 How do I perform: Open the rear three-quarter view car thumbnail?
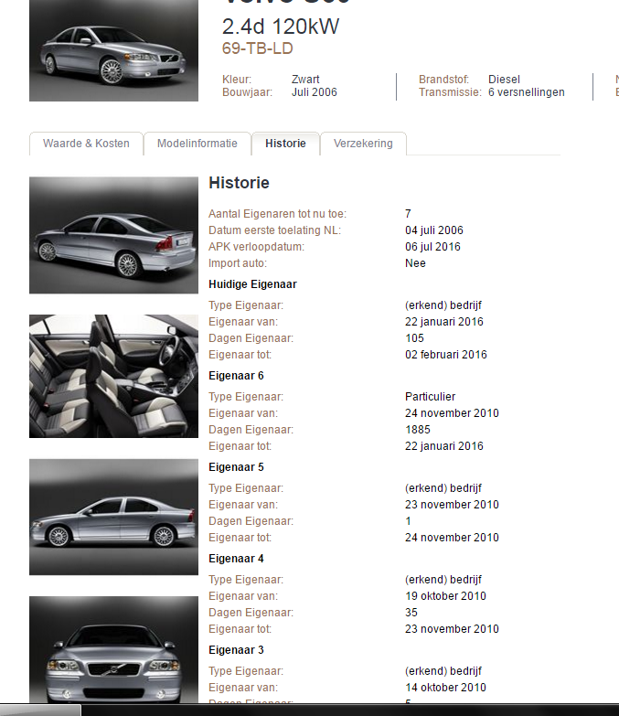(113, 235)
